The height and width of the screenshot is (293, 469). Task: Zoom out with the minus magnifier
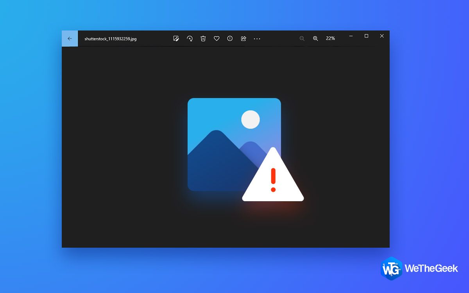point(302,39)
